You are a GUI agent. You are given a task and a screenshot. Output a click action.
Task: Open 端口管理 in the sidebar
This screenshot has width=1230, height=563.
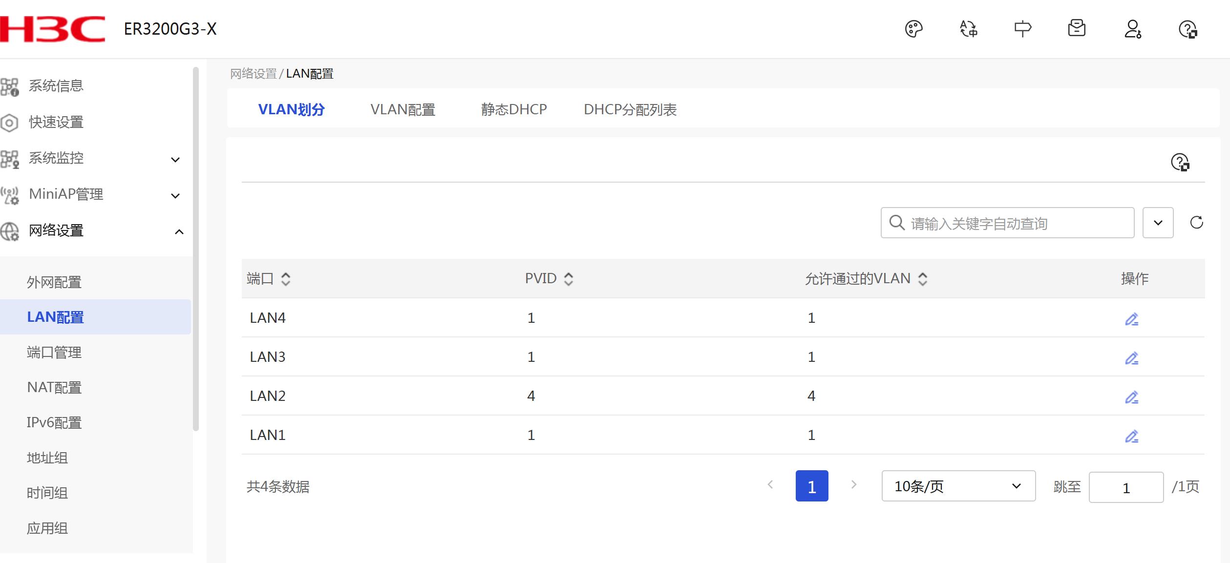54,352
